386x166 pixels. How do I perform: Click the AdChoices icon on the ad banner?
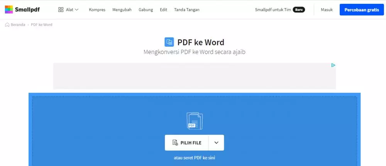[x=333, y=65]
